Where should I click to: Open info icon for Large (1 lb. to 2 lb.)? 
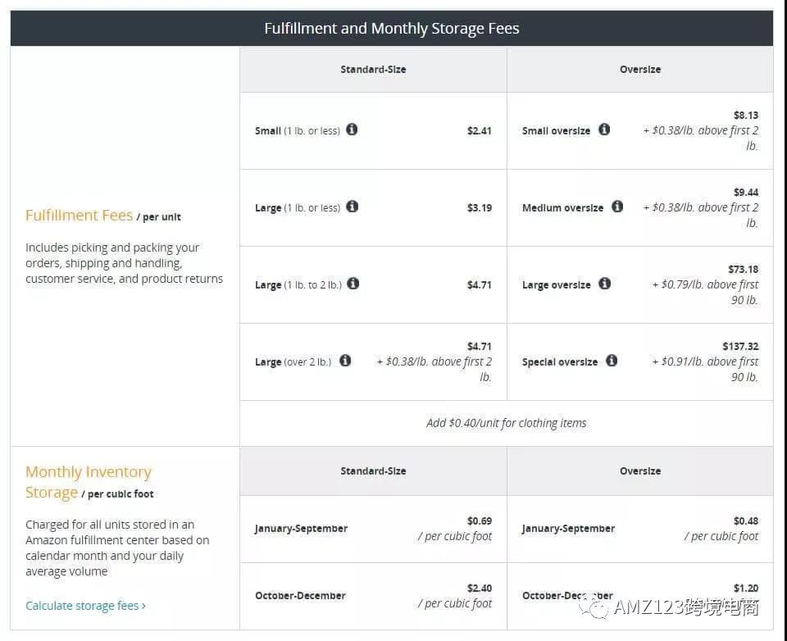click(x=353, y=284)
